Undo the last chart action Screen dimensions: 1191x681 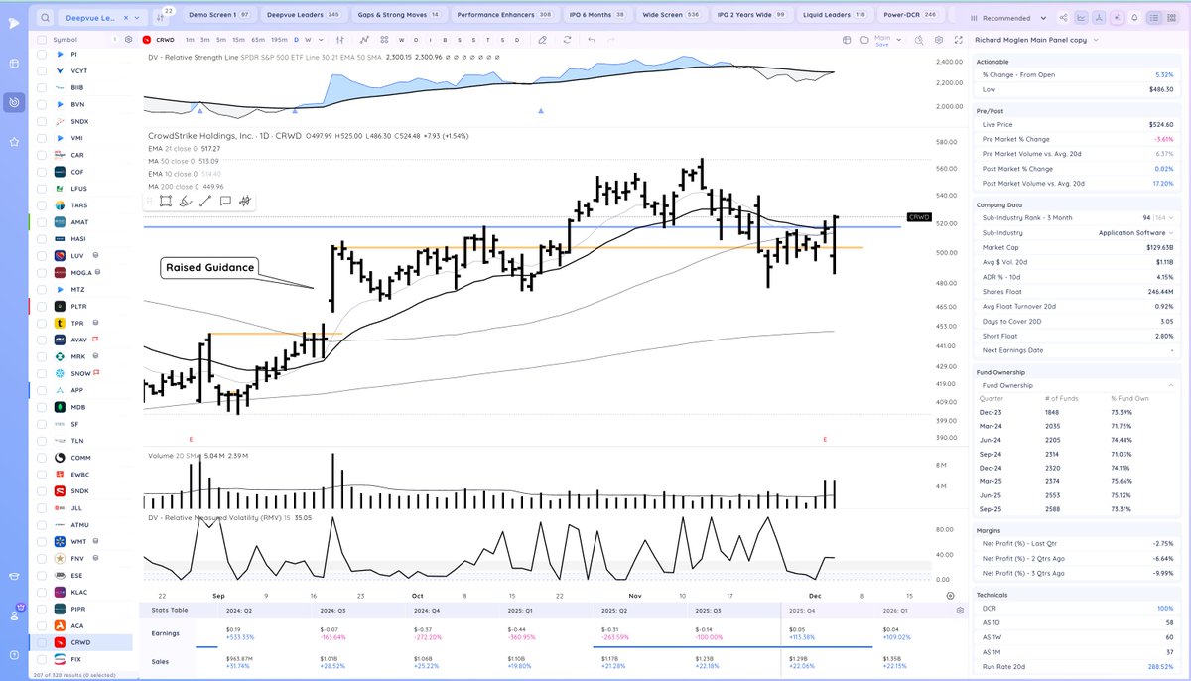(x=591, y=40)
